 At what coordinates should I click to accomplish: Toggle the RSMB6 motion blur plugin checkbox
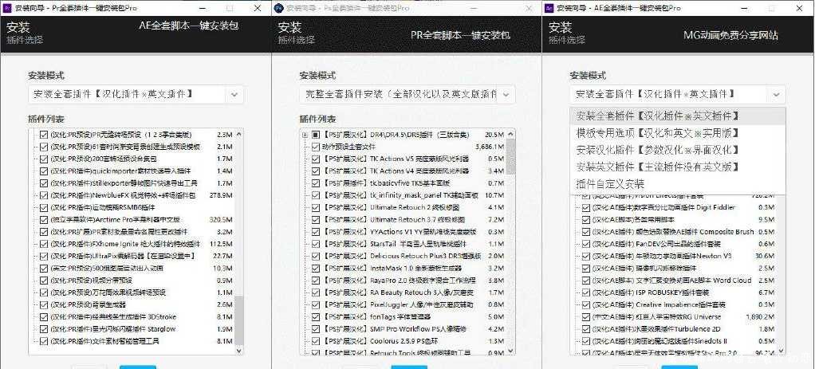point(44,207)
